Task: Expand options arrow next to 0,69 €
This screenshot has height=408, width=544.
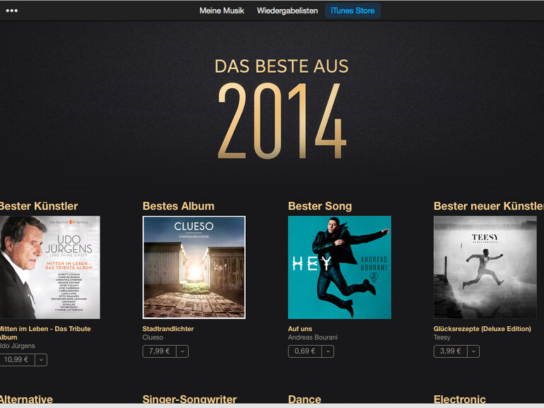Action: click(x=328, y=351)
